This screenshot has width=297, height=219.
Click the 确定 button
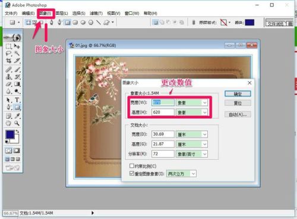238,94
